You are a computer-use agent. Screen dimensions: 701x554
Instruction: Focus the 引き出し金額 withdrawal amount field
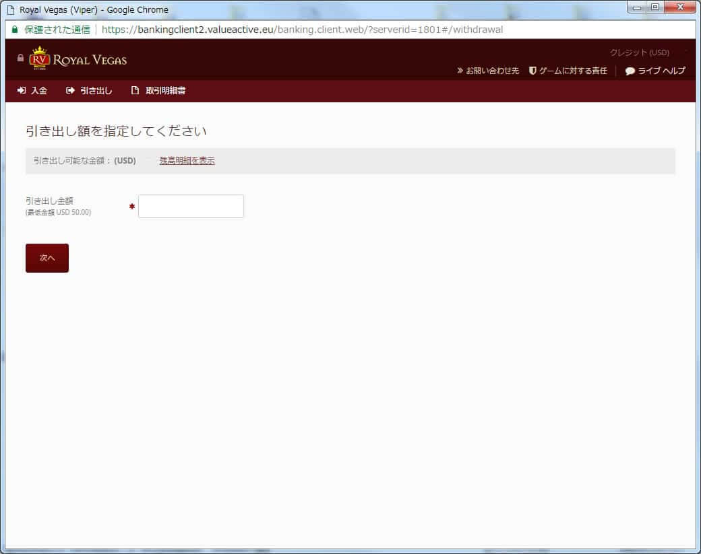point(191,207)
